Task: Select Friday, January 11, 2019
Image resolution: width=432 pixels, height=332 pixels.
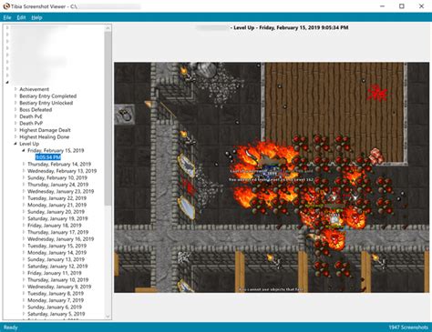Action: pyautogui.click(x=55, y=273)
